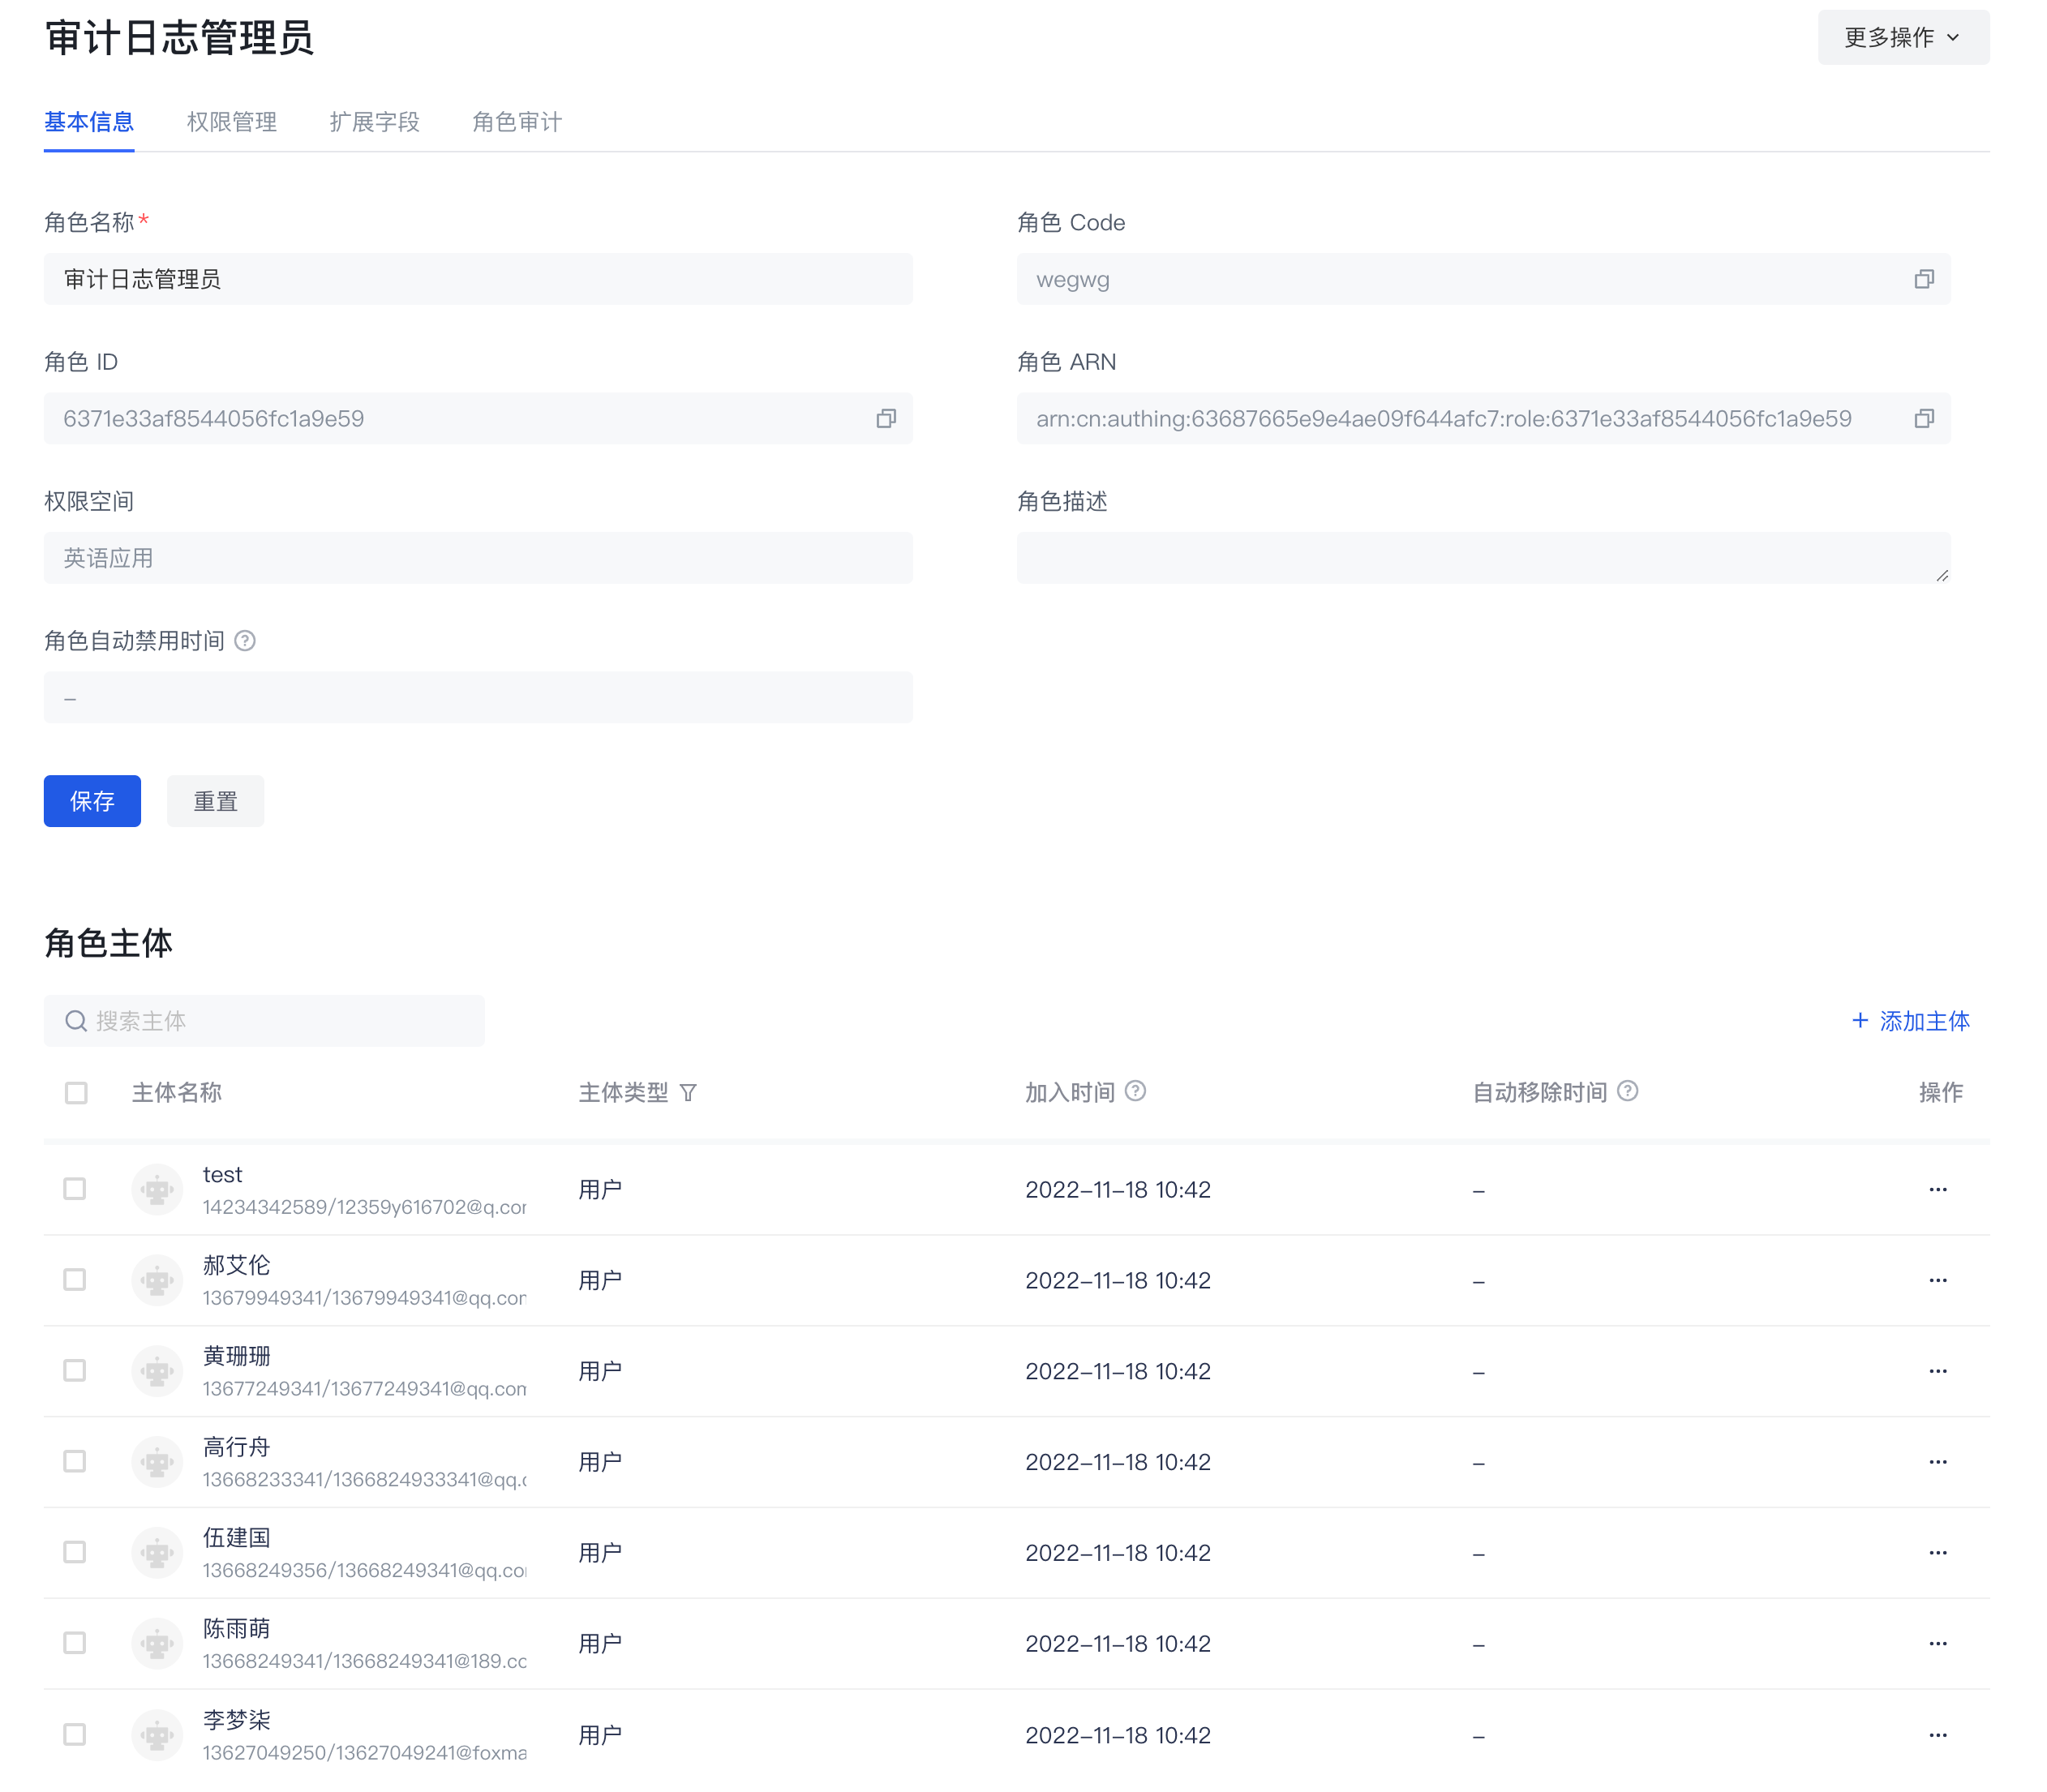Screen dimensions: 2047x1792
Task: Copy the 角色 ARN value
Action: (1922, 418)
